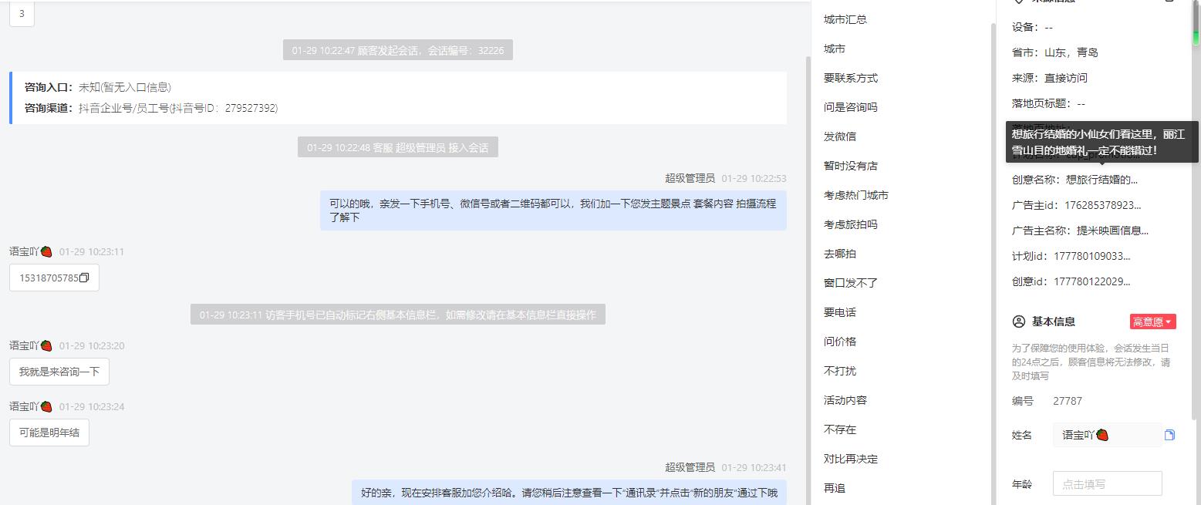Click the agent message starting 可以的哦
This screenshot has width=1201, height=505.
coord(553,210)
